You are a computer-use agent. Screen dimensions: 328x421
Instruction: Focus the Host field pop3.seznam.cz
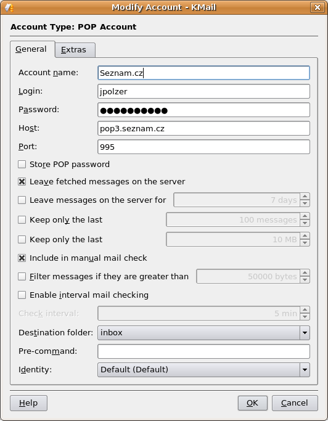(x=203, y=128)
